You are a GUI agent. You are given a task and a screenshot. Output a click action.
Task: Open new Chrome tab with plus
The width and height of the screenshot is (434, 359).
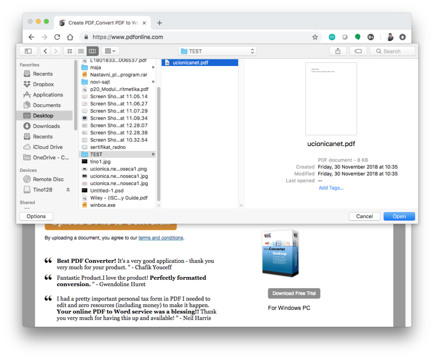click(x=159, y=23)
